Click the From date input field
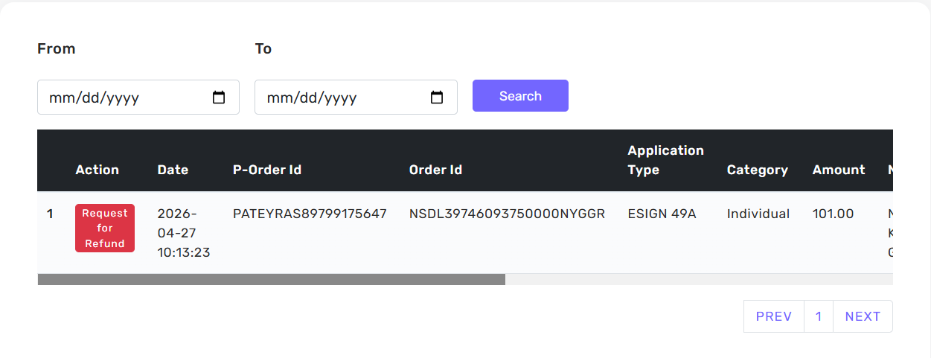931x358 pixels. [138, 98]
